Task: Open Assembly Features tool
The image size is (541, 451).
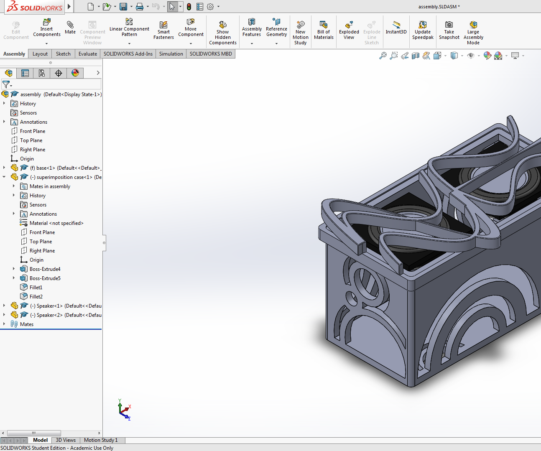Action: pos(252,28)
